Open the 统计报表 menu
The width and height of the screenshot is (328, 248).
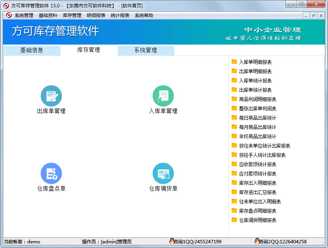[x=120, y=15]
